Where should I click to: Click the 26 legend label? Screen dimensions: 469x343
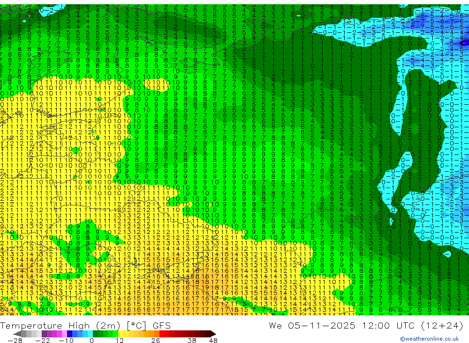click(156, 341)
